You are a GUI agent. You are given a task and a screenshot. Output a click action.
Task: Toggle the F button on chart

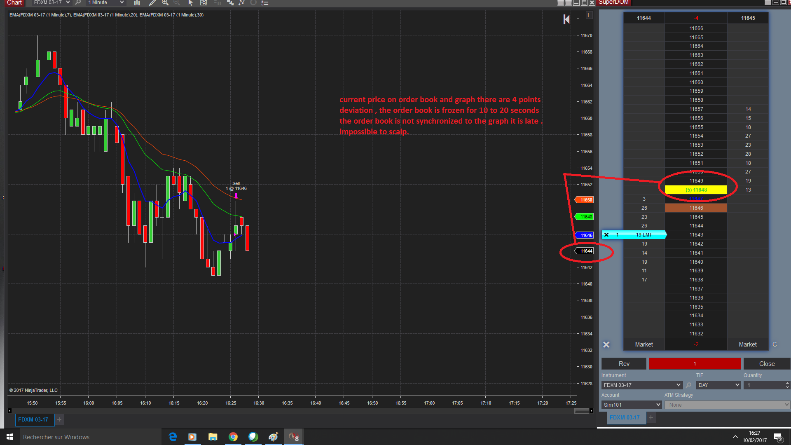(x=589, y=15)
